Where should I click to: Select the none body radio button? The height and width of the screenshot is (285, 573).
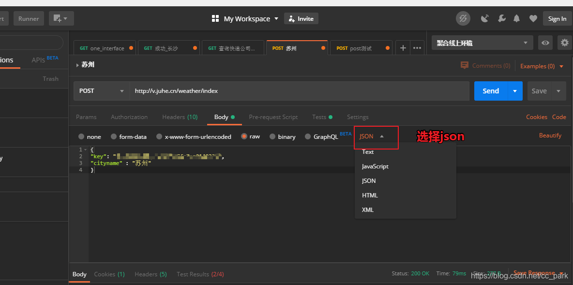tap(81, 136)
